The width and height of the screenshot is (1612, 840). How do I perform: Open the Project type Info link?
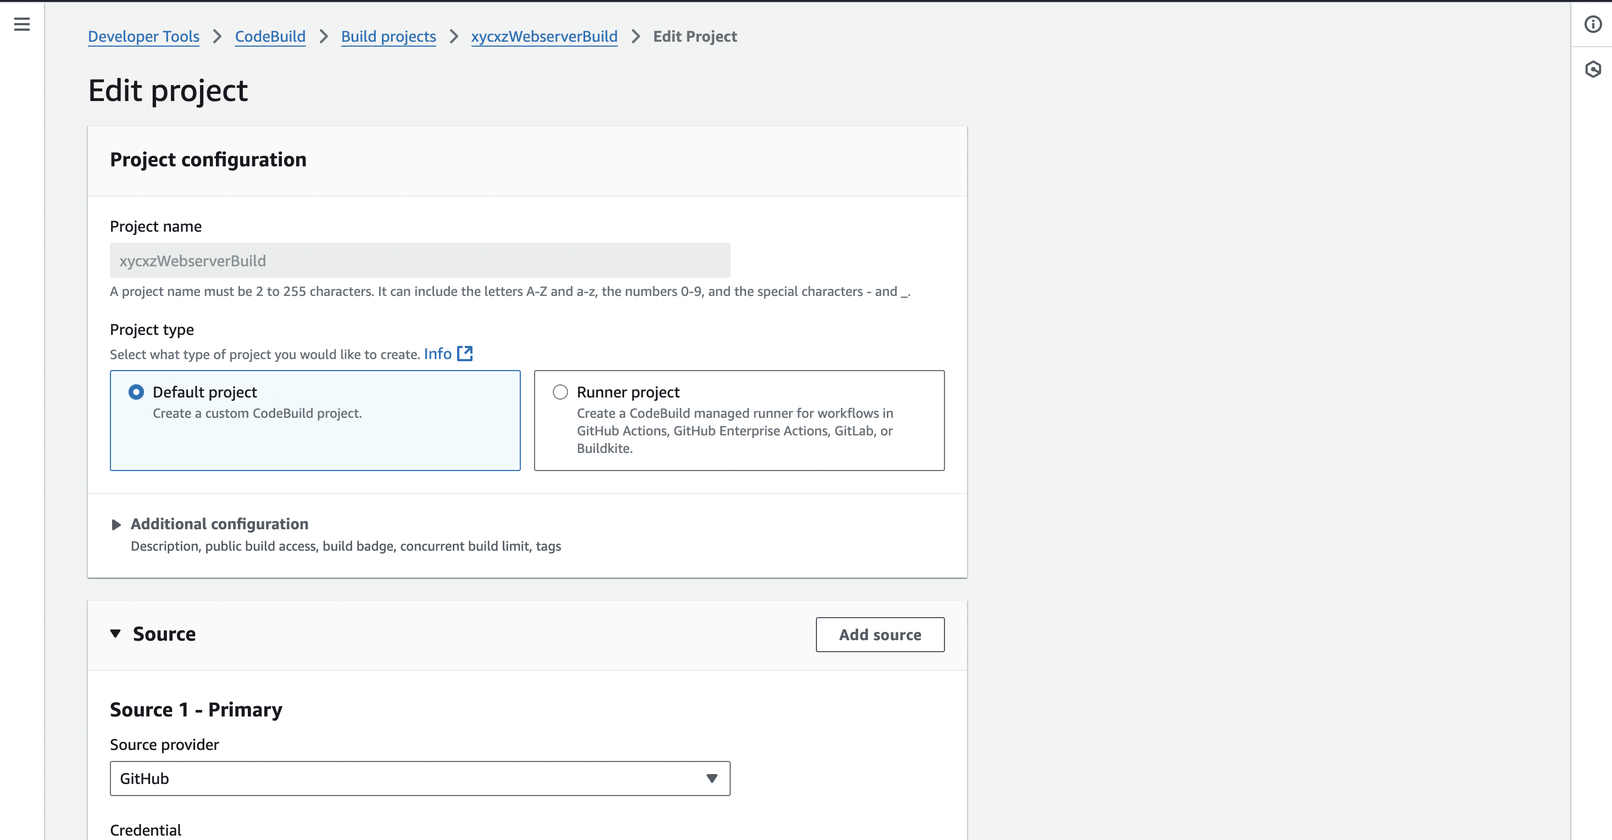pos(437,354)
